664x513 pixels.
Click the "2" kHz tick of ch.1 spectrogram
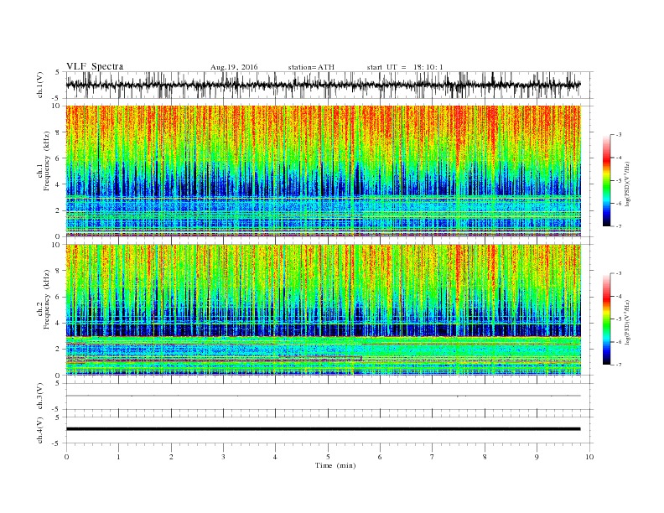(59, 210)
